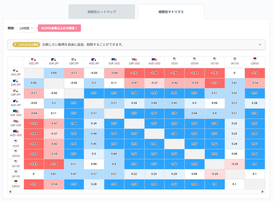Select the 相関性マトリクス tab
The image size is (274, 202).
(171, 12)
